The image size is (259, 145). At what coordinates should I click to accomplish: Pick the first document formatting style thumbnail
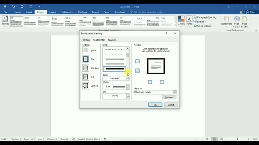(16, 21)
